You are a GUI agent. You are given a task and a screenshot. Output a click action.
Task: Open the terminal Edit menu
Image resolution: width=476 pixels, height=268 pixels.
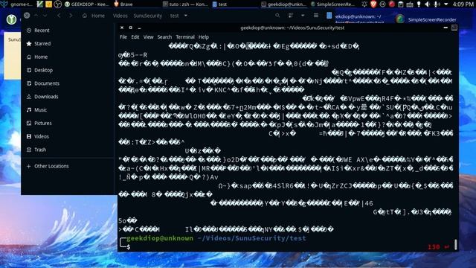point(135,37)
